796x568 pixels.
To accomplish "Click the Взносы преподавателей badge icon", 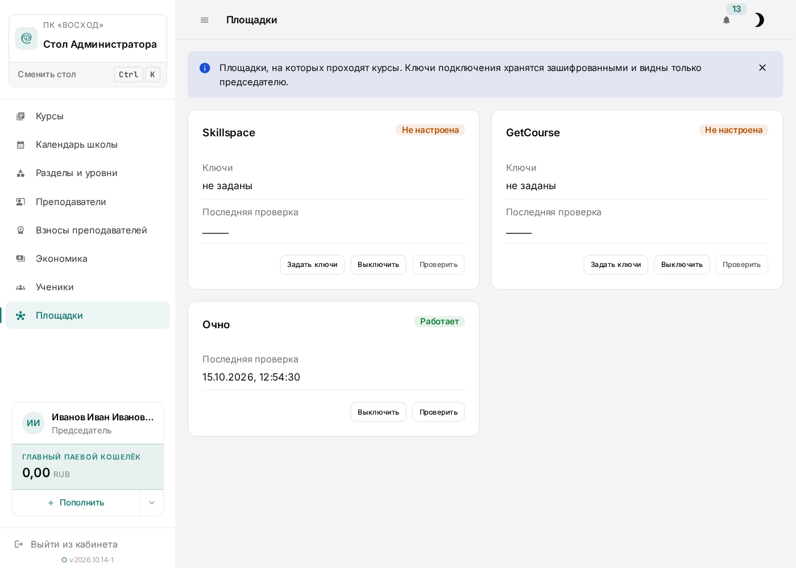I will (20, 230).
